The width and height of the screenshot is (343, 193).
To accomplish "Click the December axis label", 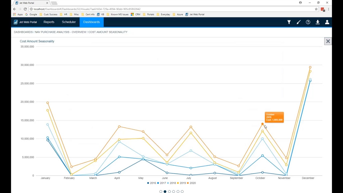I will coord(308,178).
